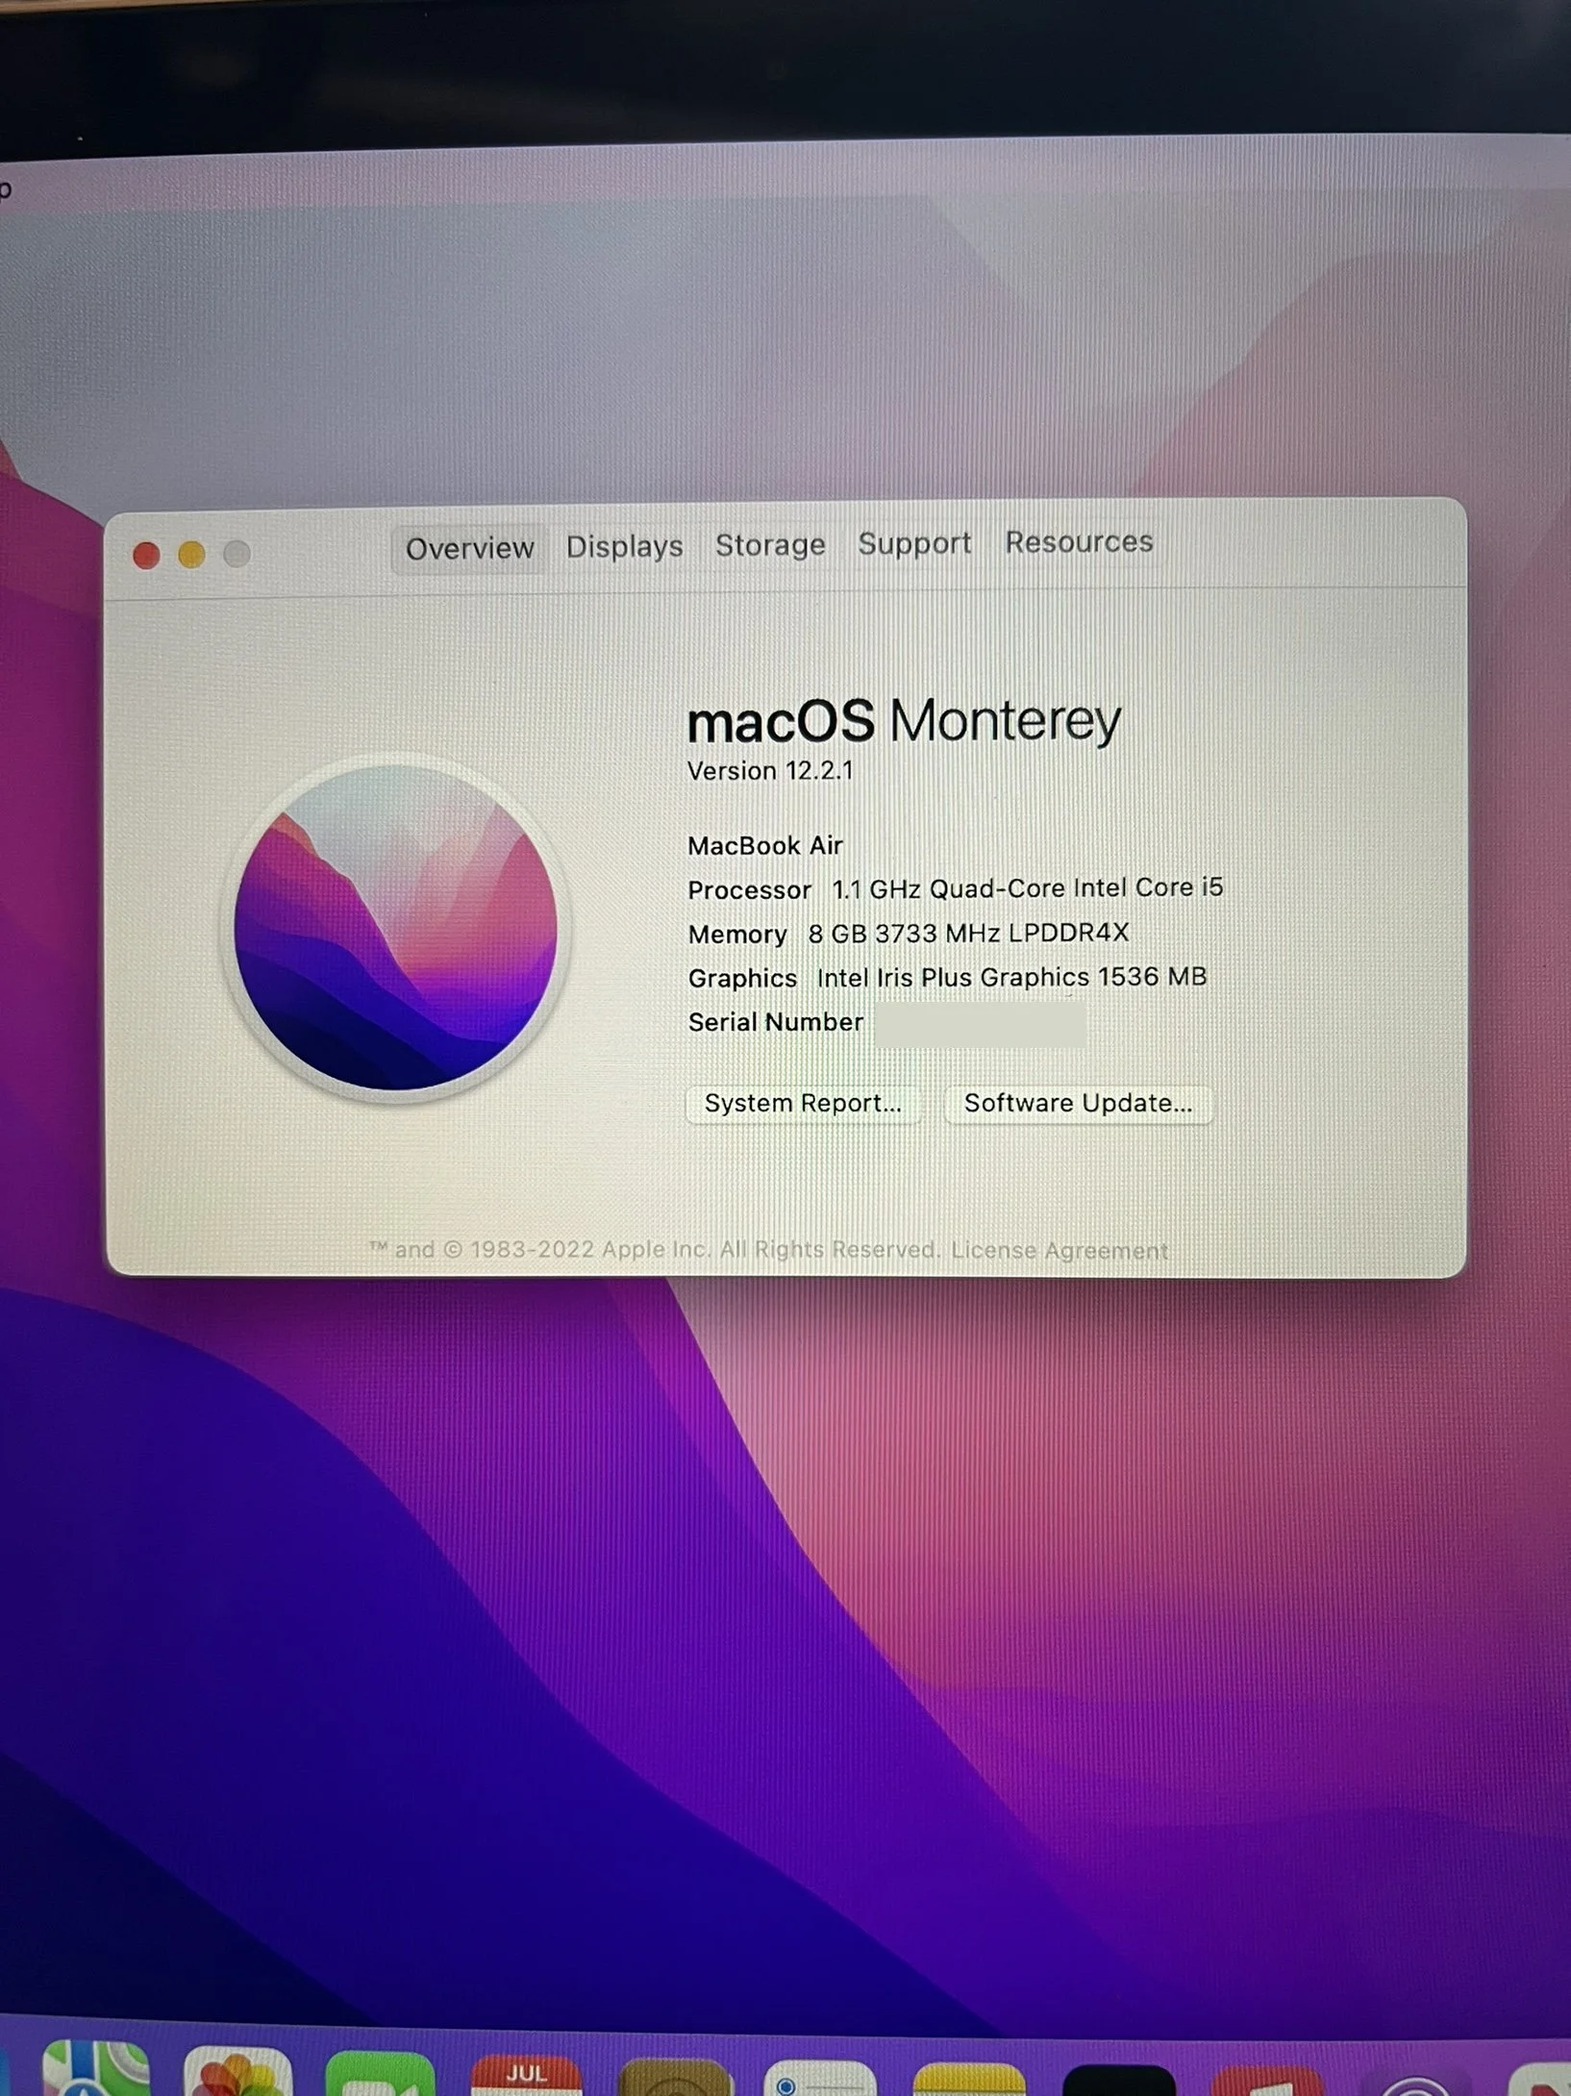Open the Storage tab
Image resolution: width=1571 pixels, height=2096 pixels.
(x=770, y=544)
